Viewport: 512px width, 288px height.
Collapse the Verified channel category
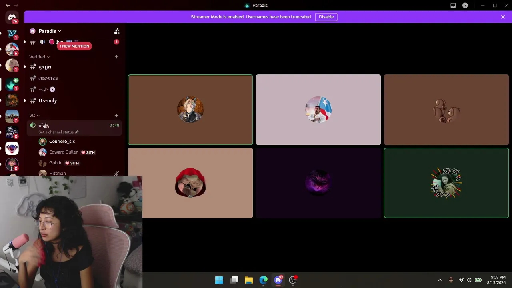[x=39, y=57]
